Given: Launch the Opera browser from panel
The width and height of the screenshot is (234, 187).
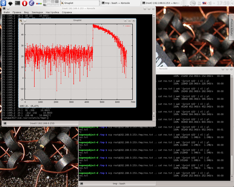Looking at the screenshot, I should click(x=25, y=3).
